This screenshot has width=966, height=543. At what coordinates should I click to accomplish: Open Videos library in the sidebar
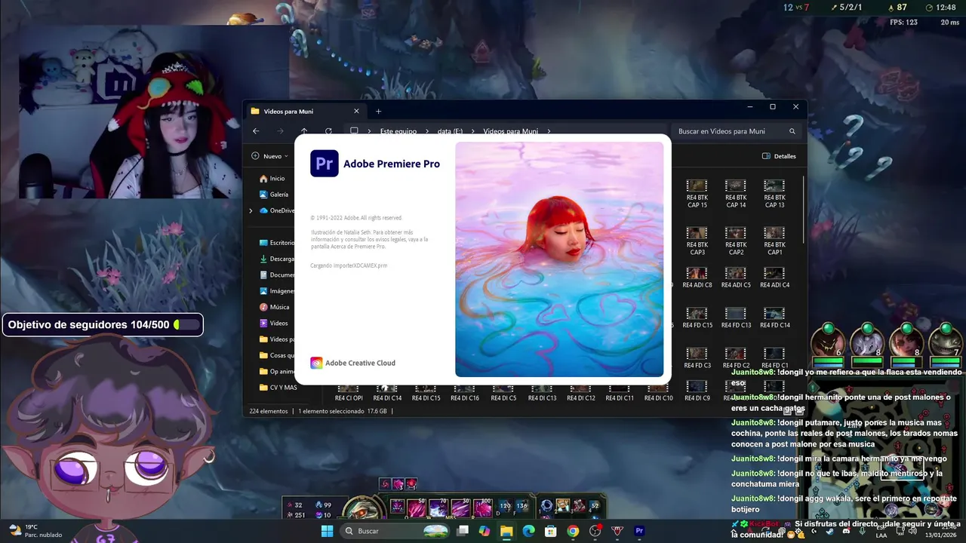pyautogui.click(x=274, y=323)
